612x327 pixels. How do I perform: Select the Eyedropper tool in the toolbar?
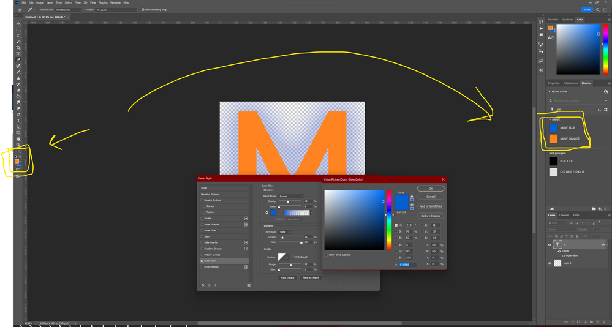[x=18, y=59]
